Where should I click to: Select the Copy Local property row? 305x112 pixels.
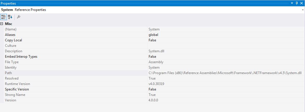(152, 40)
